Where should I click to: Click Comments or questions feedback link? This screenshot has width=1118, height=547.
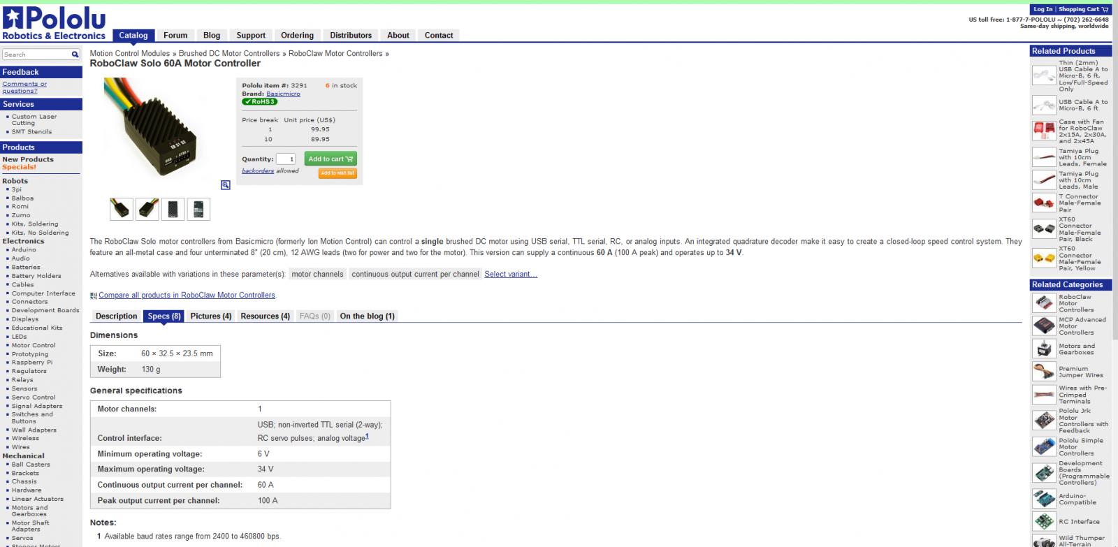pyautogui.click(x=24, y=87)
